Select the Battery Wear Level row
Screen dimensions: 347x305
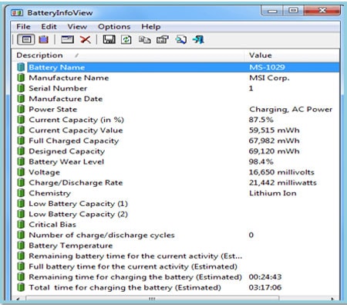[176, 161]
